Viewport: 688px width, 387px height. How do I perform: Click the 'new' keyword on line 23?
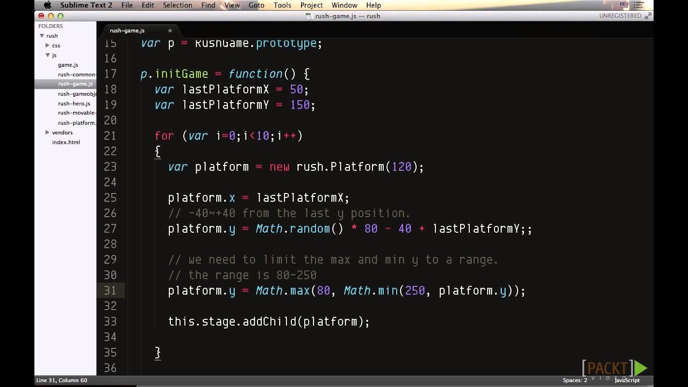click(x=279, y=167)
